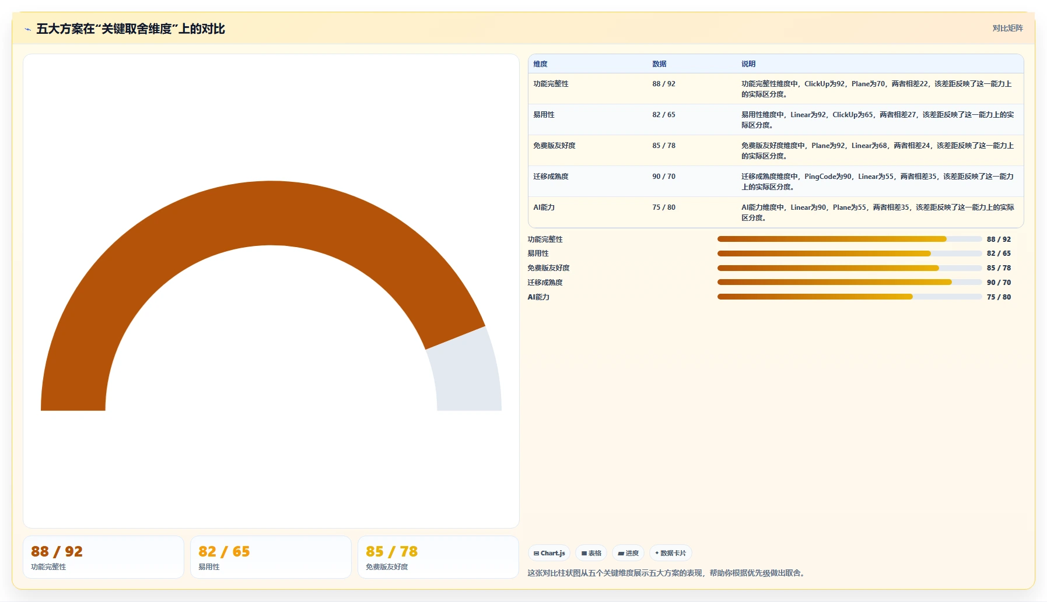This screenshot has height=602, width=1047.
Task: Click the 90 / 70 value beside its progress bar
Action: [999, 283]
